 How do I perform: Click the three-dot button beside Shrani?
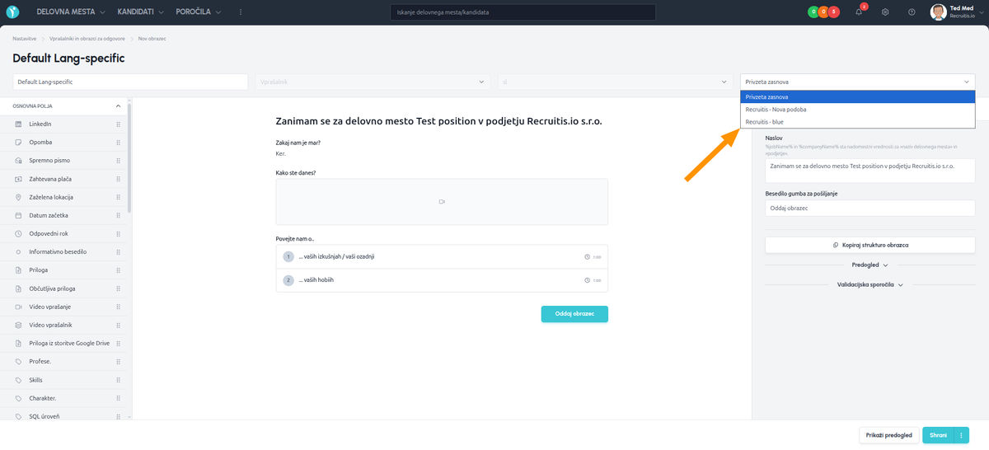point(961,435)
